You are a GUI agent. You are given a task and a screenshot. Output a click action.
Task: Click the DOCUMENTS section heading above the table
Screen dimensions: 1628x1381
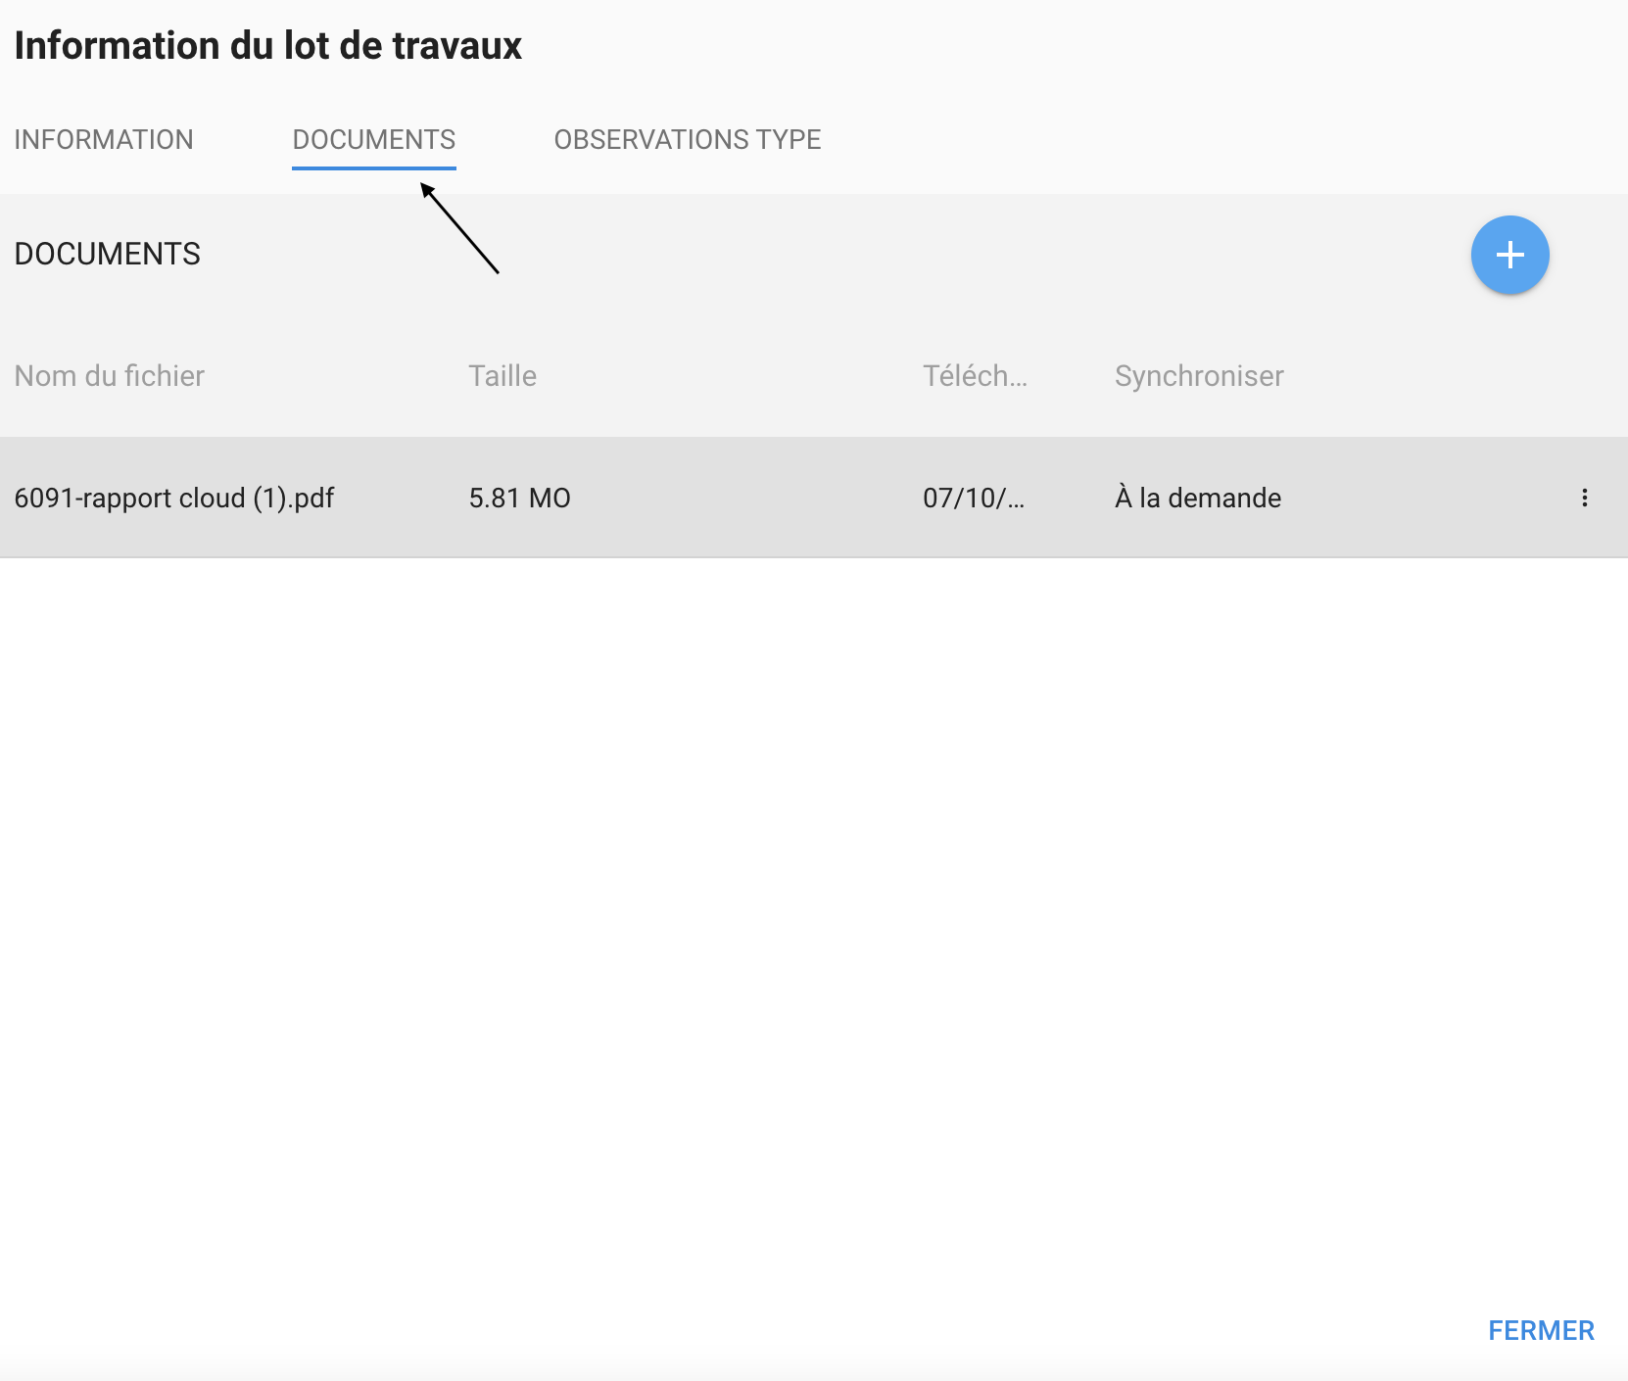(x=108, y=254)
